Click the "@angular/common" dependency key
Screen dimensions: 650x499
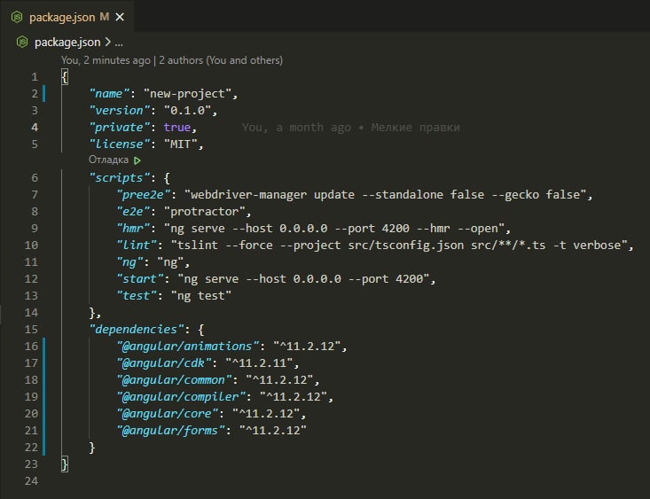coord(174,380)
